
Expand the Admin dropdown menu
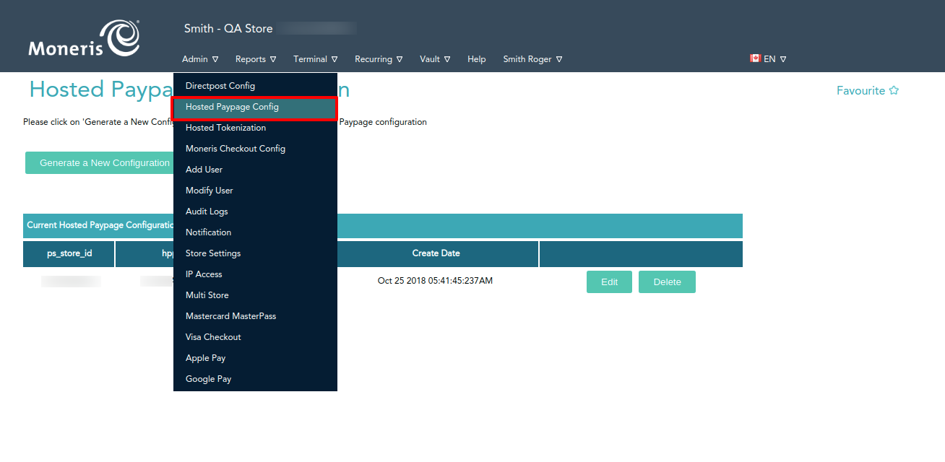(200, 59)
